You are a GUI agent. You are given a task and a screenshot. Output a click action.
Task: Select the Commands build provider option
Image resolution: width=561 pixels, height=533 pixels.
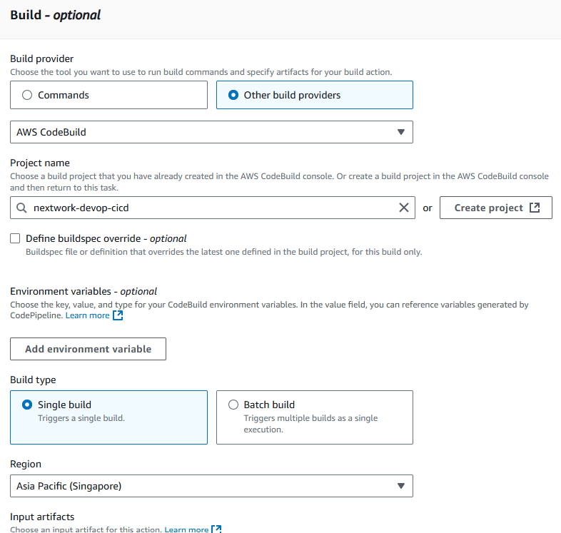click(108, 95)
